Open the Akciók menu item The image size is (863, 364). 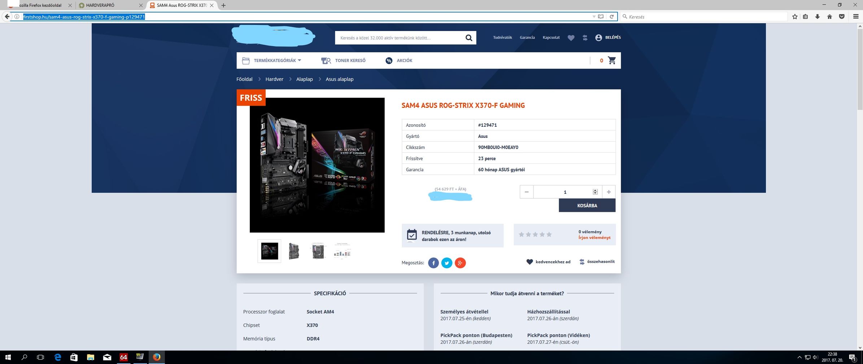(x=404, y=61)
